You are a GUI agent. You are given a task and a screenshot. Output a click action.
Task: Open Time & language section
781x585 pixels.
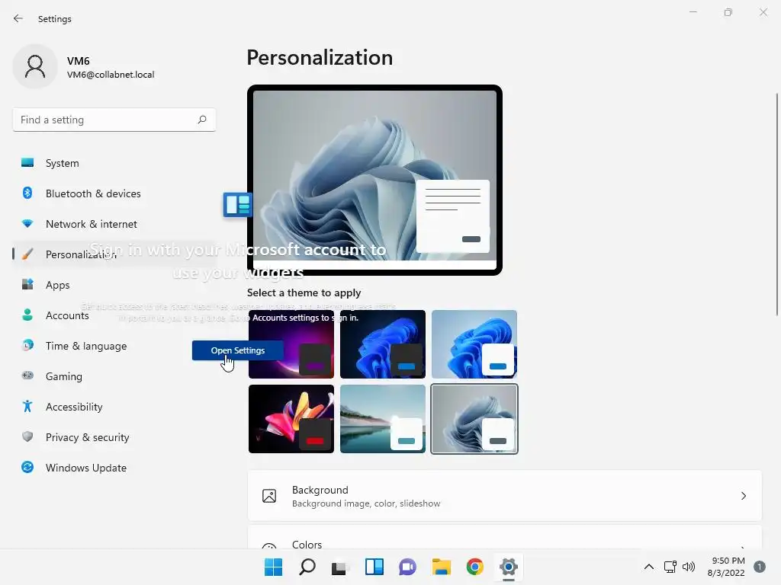click(114, 345)
